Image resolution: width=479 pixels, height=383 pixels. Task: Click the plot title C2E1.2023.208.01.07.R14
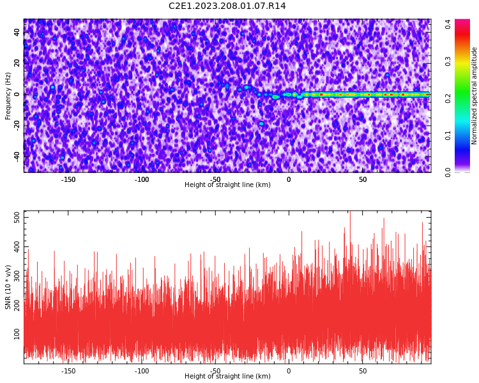227,6
